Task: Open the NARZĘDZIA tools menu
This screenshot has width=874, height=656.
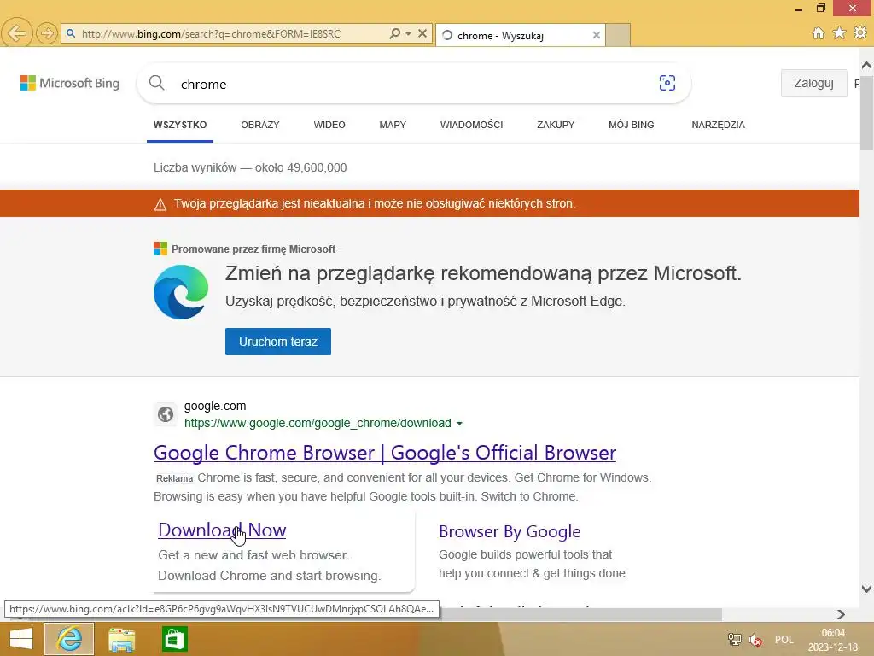Action: tap(719, 125)
